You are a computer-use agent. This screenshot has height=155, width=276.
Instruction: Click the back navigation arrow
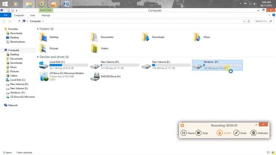tap(4, 21)
